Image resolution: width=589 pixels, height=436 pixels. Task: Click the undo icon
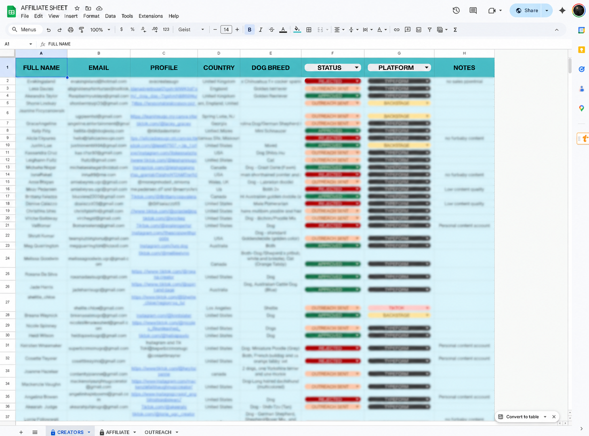tap(48, 29)
